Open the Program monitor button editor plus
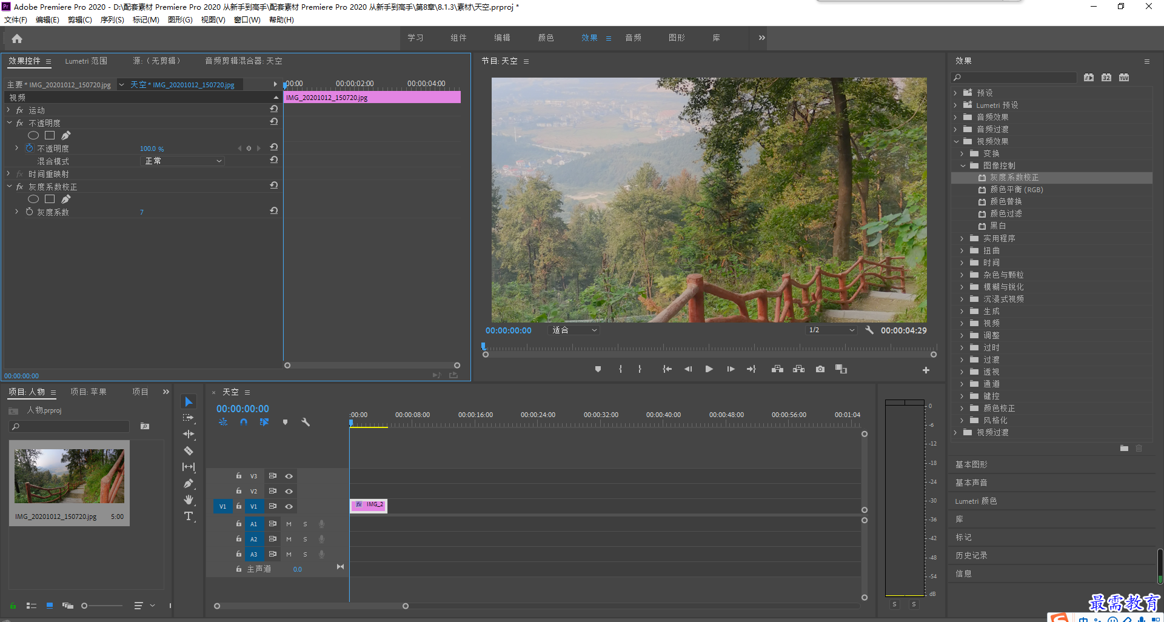 click(x=926, y=370)
